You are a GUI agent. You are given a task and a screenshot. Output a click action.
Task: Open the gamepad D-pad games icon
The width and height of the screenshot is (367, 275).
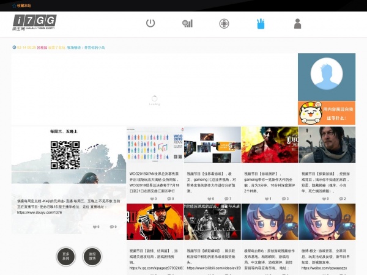coord(224,24)
